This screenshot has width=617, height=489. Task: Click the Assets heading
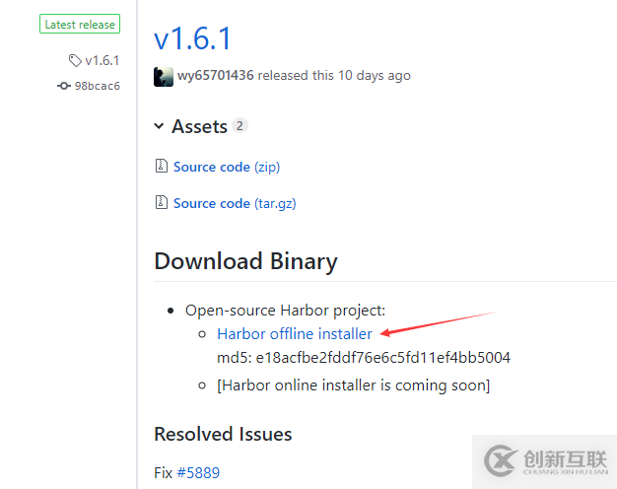[199, 127]
